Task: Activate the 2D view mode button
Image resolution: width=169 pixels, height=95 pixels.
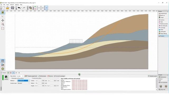Action: [3, 12]
